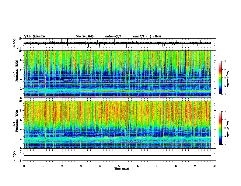Click the color bar beside ch.2 spectrogram

(x=220, y=128)
